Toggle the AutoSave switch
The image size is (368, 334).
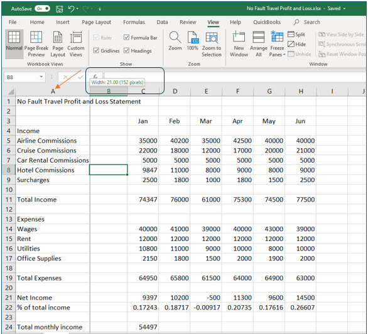(43, 9)
